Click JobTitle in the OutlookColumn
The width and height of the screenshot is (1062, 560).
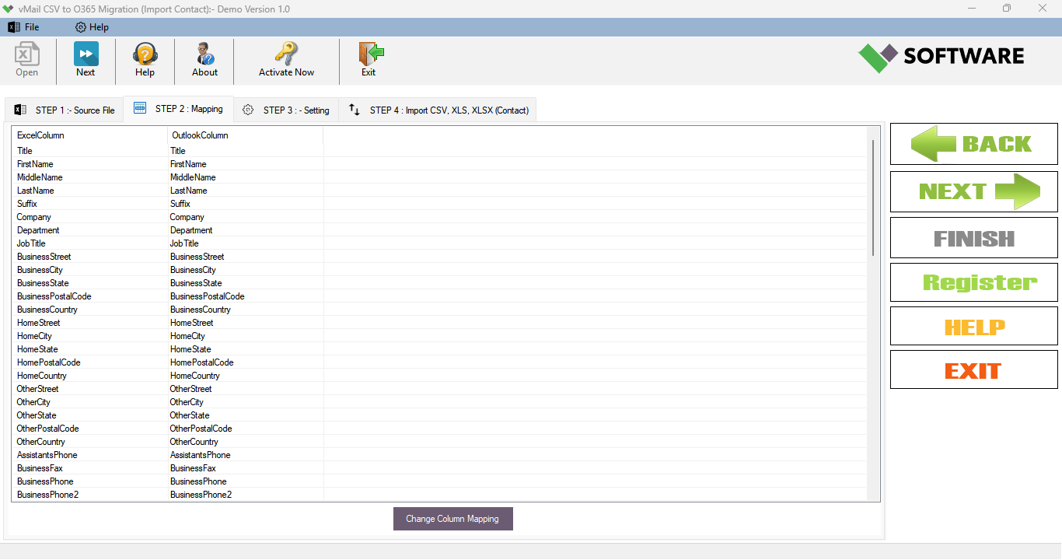click(184, 243)
